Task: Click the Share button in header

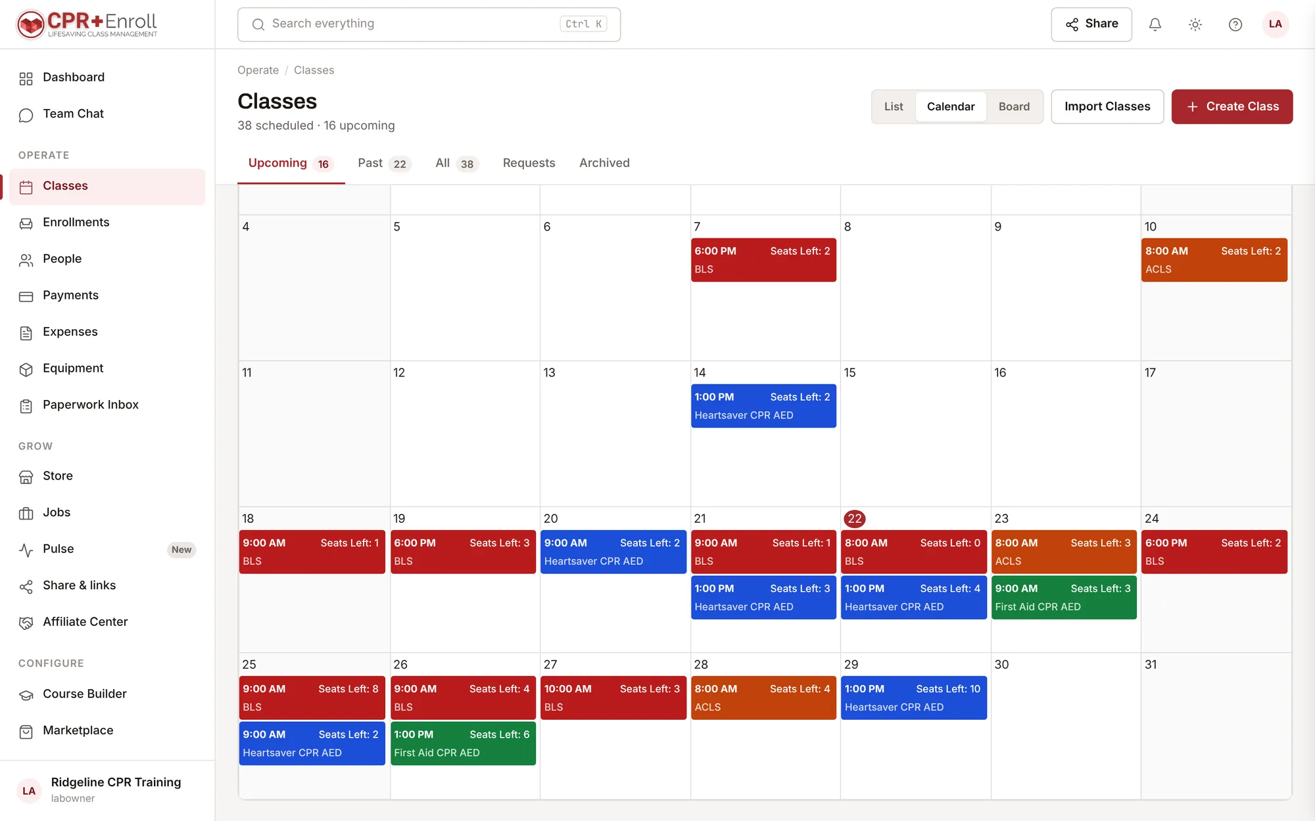Action: point(1091,24)
